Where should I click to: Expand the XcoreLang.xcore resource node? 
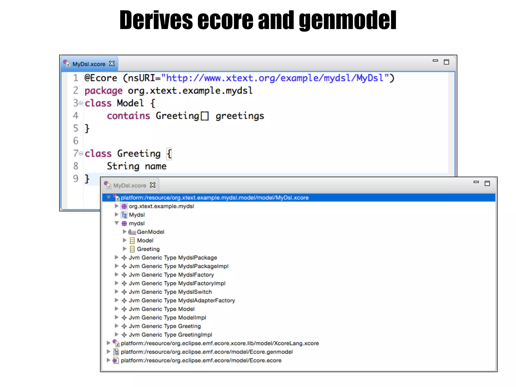coord(108,343)
